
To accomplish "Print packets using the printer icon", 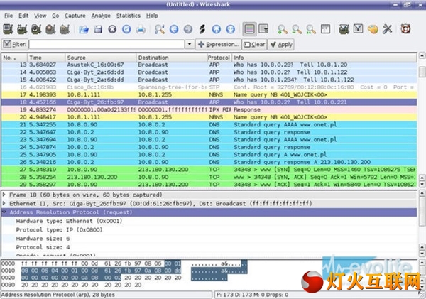I will tap(141, 29).
